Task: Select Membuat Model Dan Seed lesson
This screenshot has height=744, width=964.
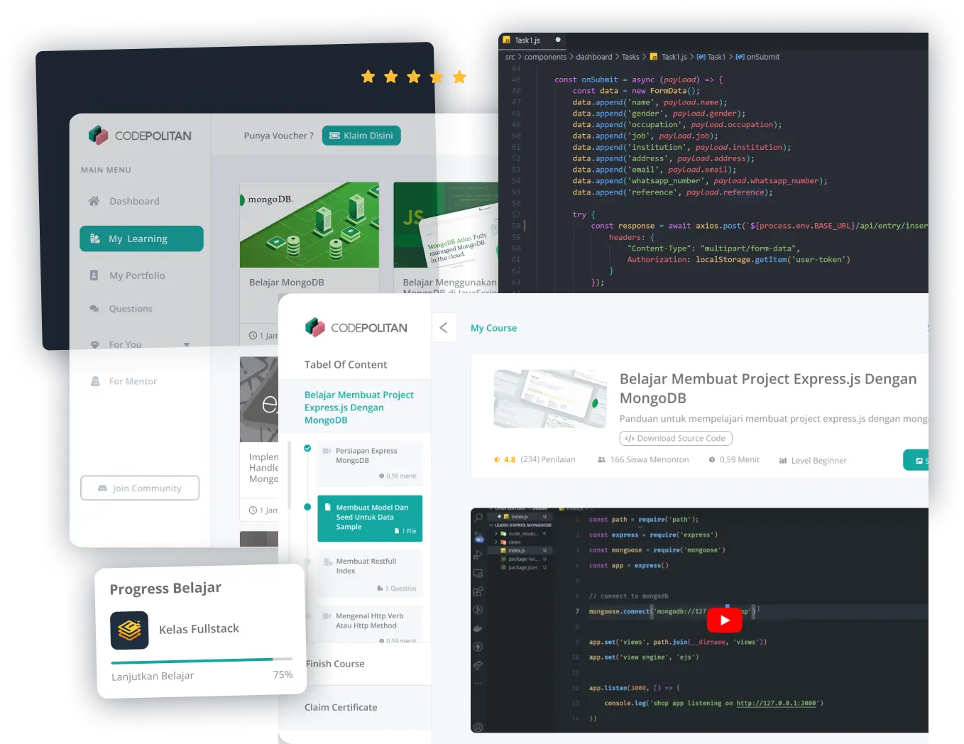Action: pyautogui.click(x=370, y=518)
